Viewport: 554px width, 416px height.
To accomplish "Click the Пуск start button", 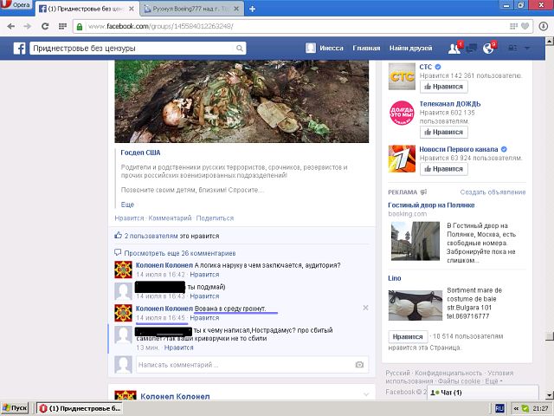I will pos(16,407).
